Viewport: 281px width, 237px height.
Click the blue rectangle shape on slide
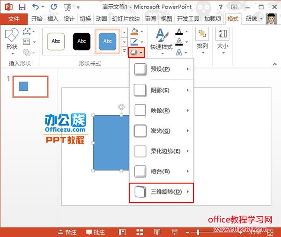(x=111, y=143)
